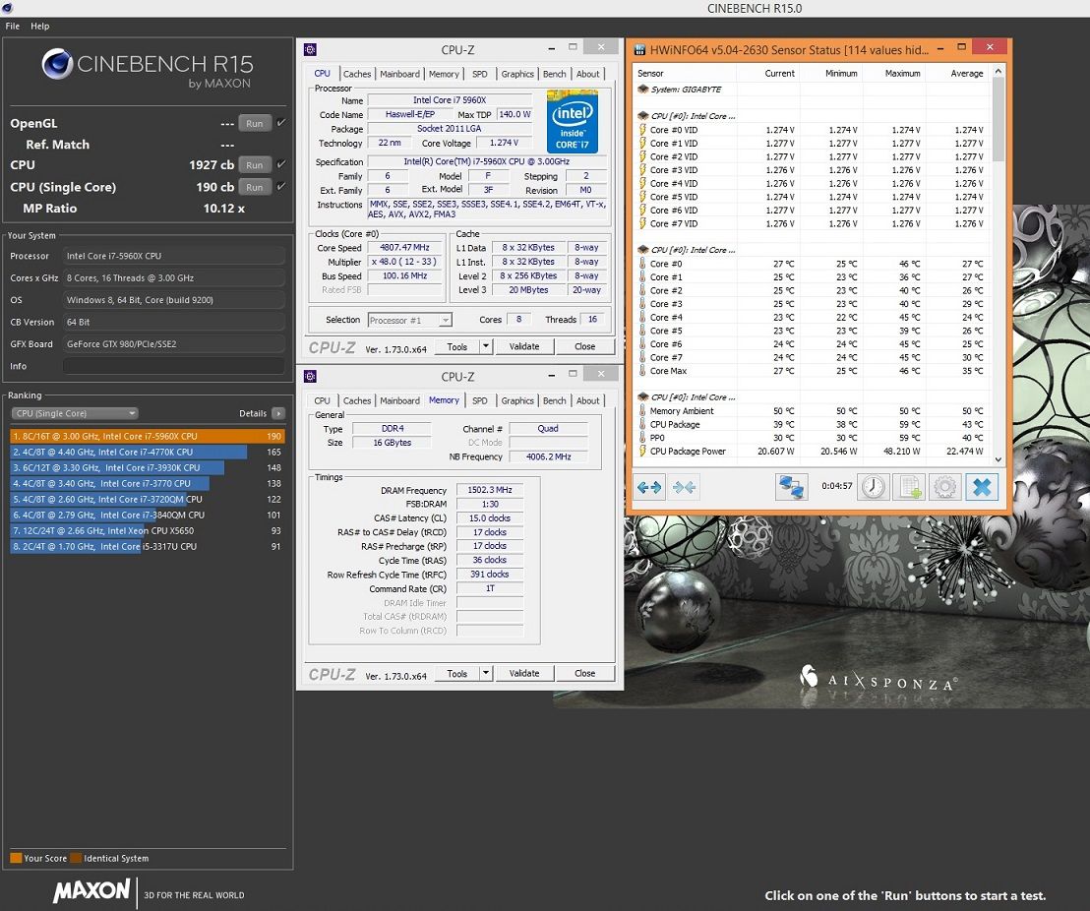Select ranking row Intel Core i7-3930K CPU
Screen dimensions: 1090x911
click(148, 468)
